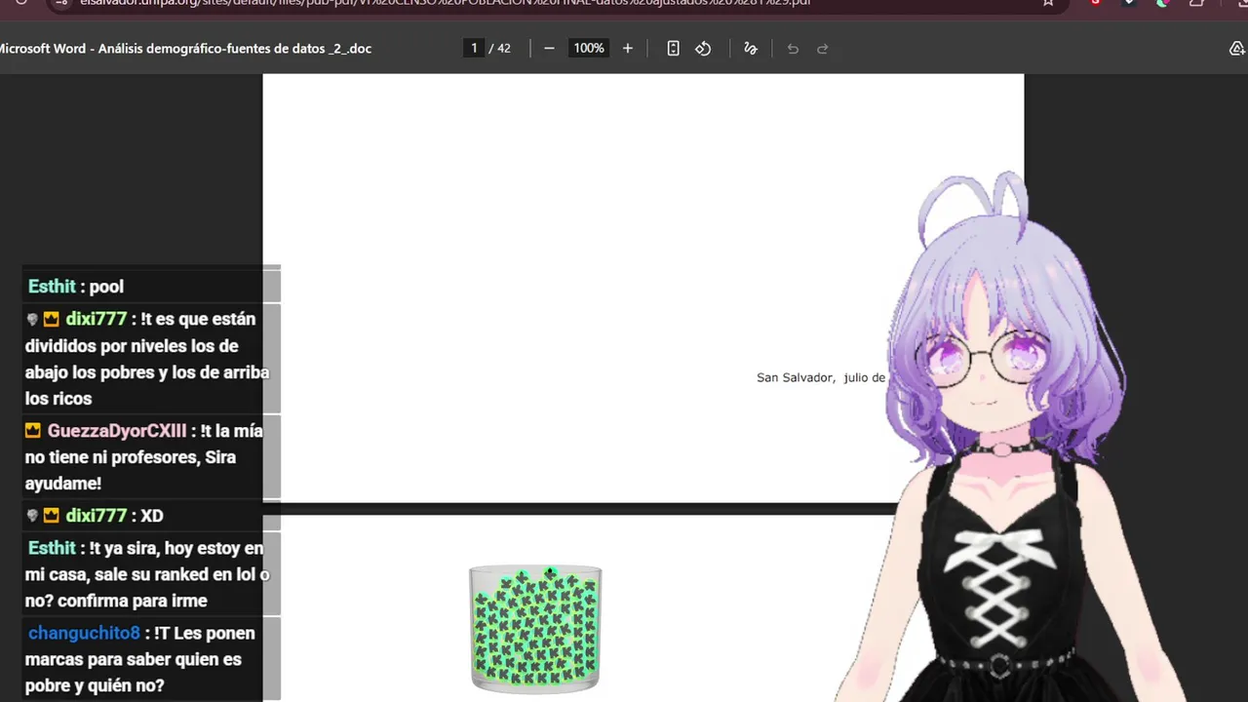This screenshot has width=1248, height=702.
Task: Click the 100% zoom level field
Action: (589, 48)
